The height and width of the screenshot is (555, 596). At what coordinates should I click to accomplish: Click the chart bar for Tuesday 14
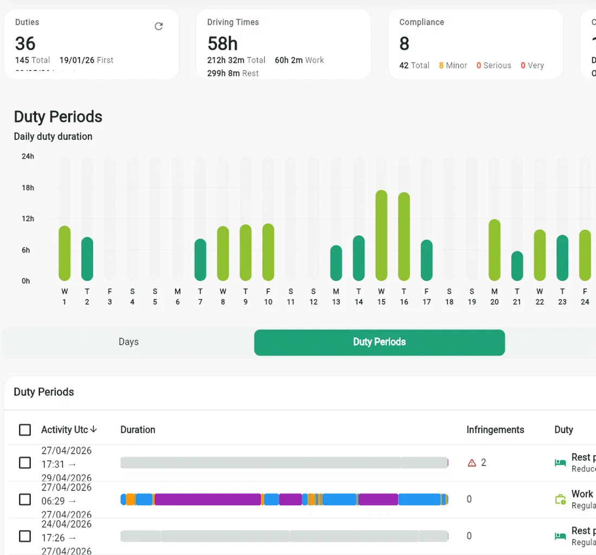[x=359, y=258]
